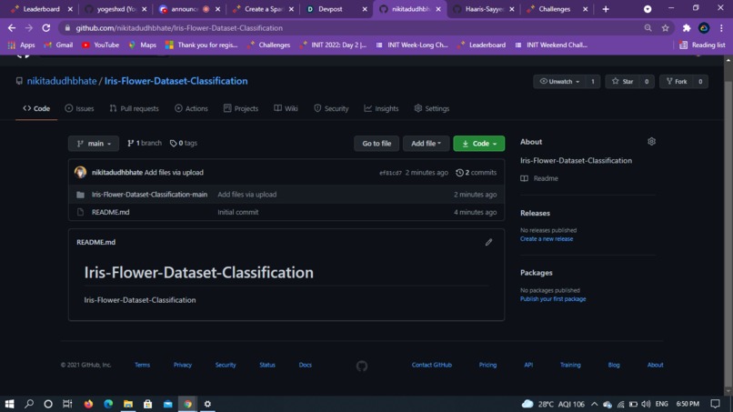Open Chrome profile avatar
Viewport: 733px width, 412px height.
pos(704,28)
